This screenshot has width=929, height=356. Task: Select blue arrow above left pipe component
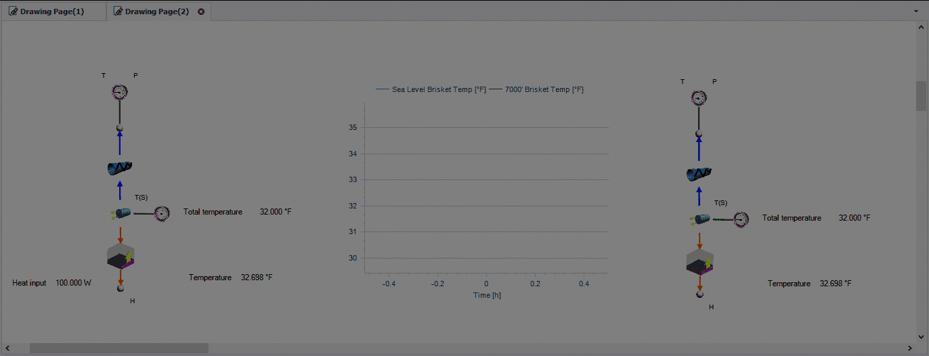[x=120, y=143]
